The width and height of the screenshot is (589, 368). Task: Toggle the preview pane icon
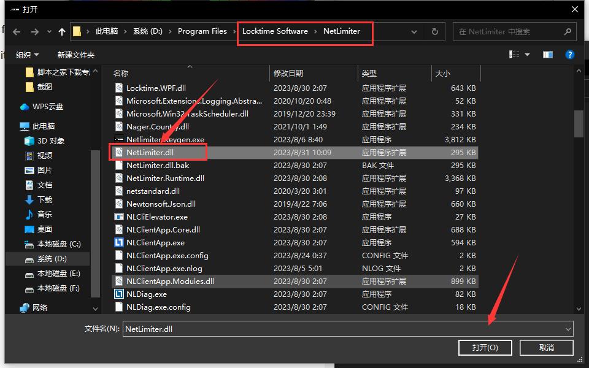point(548,55)
